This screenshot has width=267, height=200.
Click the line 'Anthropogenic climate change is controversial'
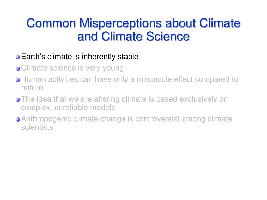(127, 119)
